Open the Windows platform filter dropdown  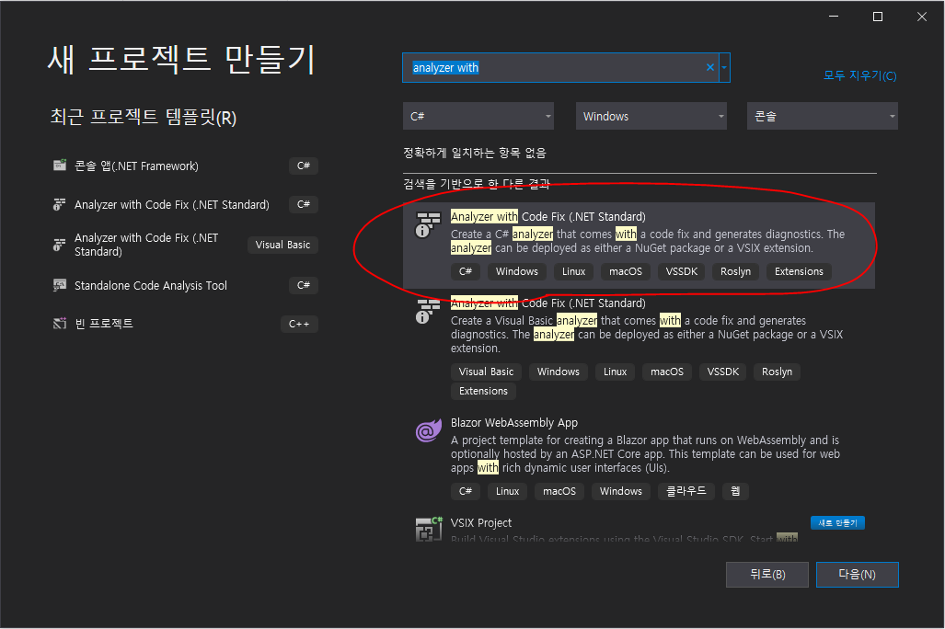[x=651, y=116]
